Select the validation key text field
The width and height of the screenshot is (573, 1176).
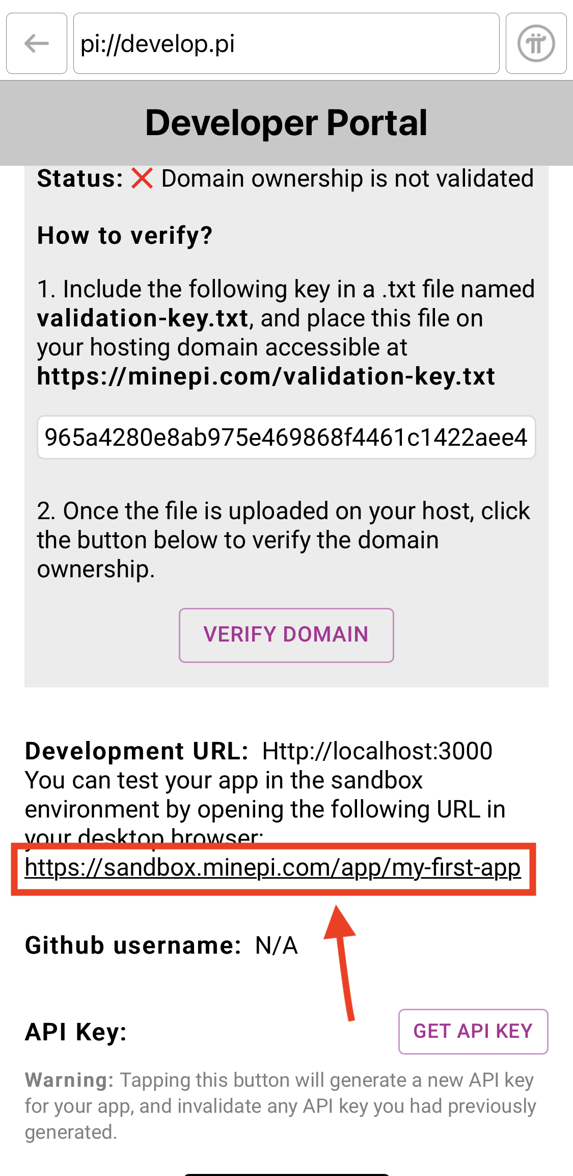coord(286,438)
